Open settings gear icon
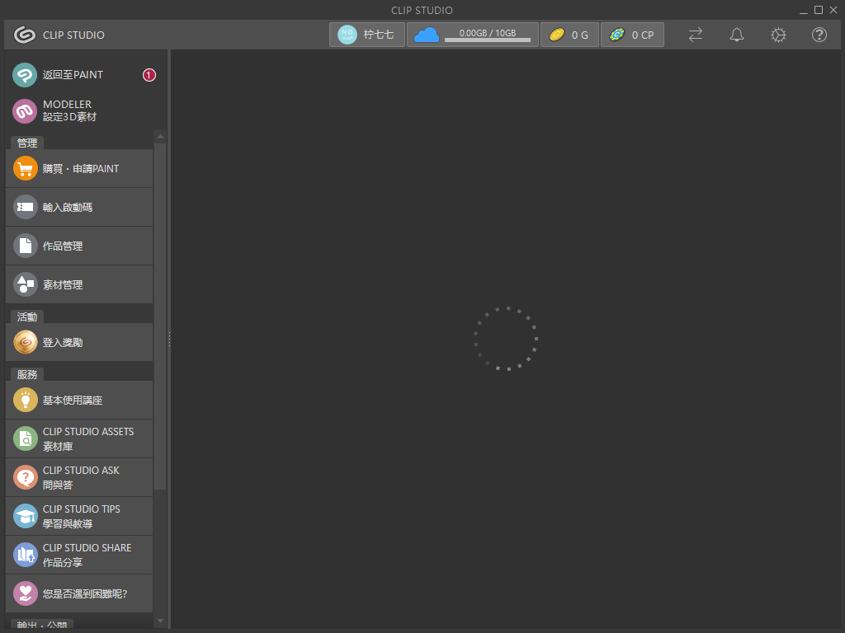845x633 pixels. pos(778,35)
